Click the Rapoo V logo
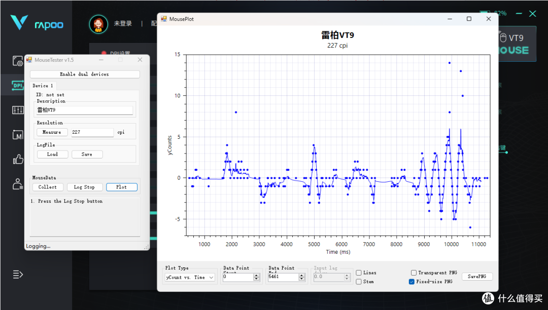Viewport: 548px width, 310px height. [19, 22]
